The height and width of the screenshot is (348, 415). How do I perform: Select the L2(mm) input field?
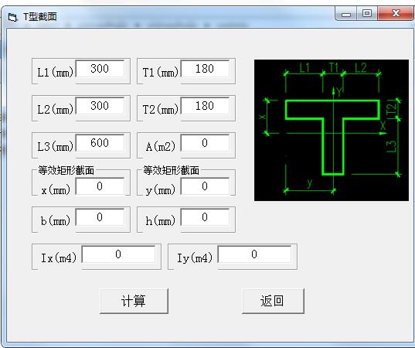100,106
